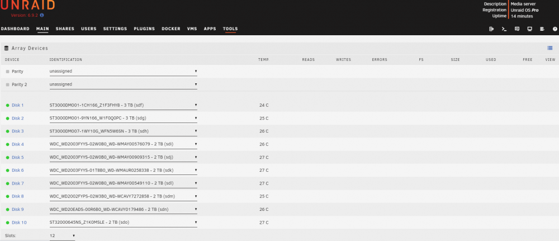Open the Feedback speech-bubble icon
The width and height of the screenshot is (559, 241).
tap(517, 29)
